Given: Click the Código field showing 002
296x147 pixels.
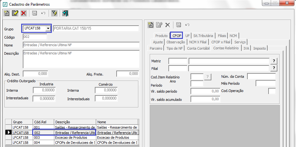Looking at the screenshot, I should 35,37.
